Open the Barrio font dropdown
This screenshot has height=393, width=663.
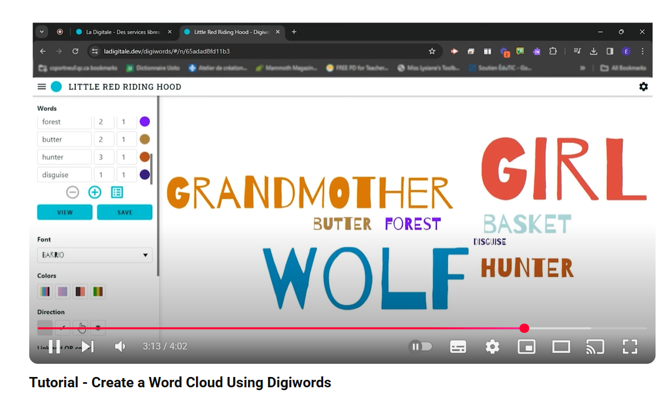coord(95,255)
